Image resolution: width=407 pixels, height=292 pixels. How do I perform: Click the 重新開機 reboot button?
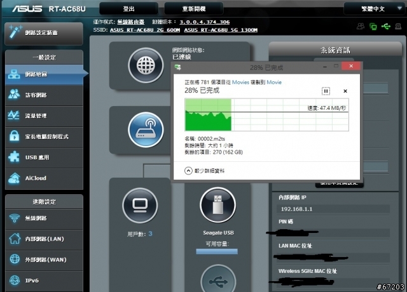(x=193, y=8)
